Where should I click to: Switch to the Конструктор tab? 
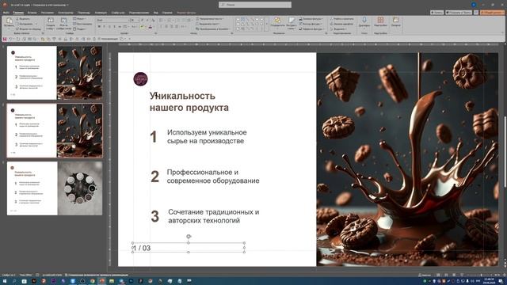click(x=66, y=13)
